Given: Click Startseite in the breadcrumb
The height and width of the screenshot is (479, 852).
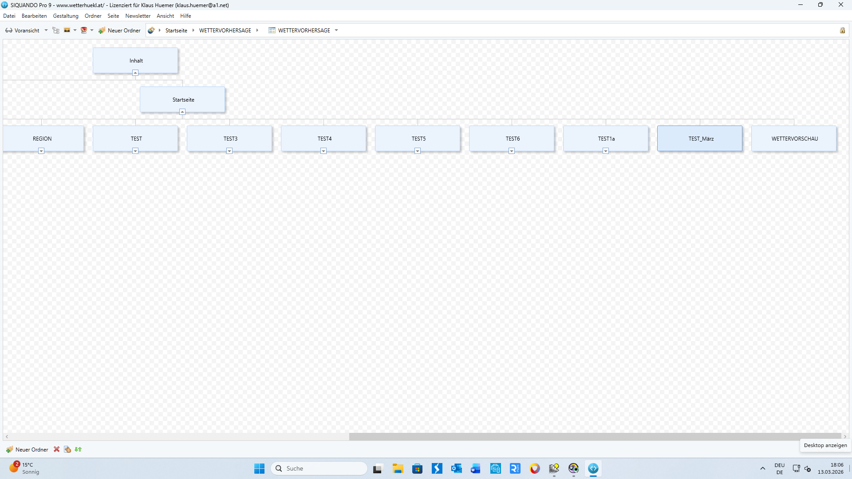Looking at the screenshot, I should pyautogui.click(x=176, y=30).
